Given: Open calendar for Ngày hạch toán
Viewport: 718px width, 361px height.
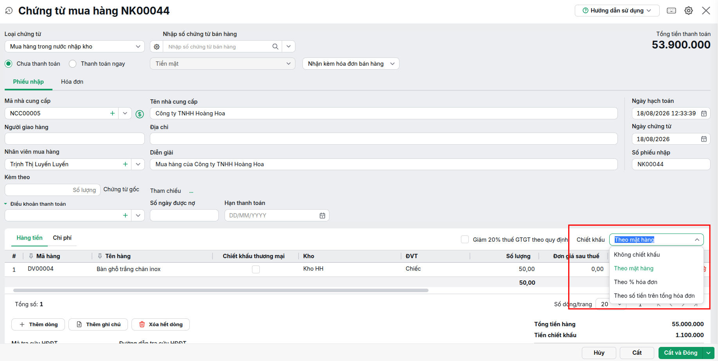Looking at the screenshot, I should point(704,113).
